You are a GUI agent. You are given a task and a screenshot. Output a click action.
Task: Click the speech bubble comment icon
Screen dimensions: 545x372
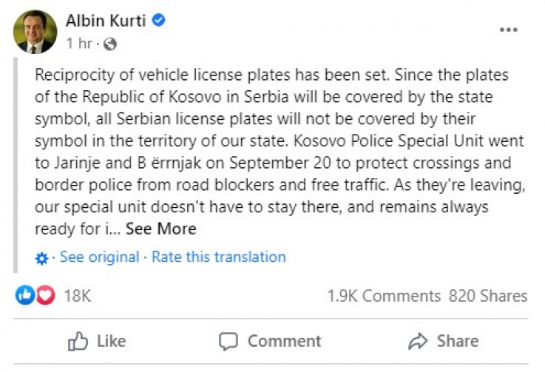[x=229, y=341]
